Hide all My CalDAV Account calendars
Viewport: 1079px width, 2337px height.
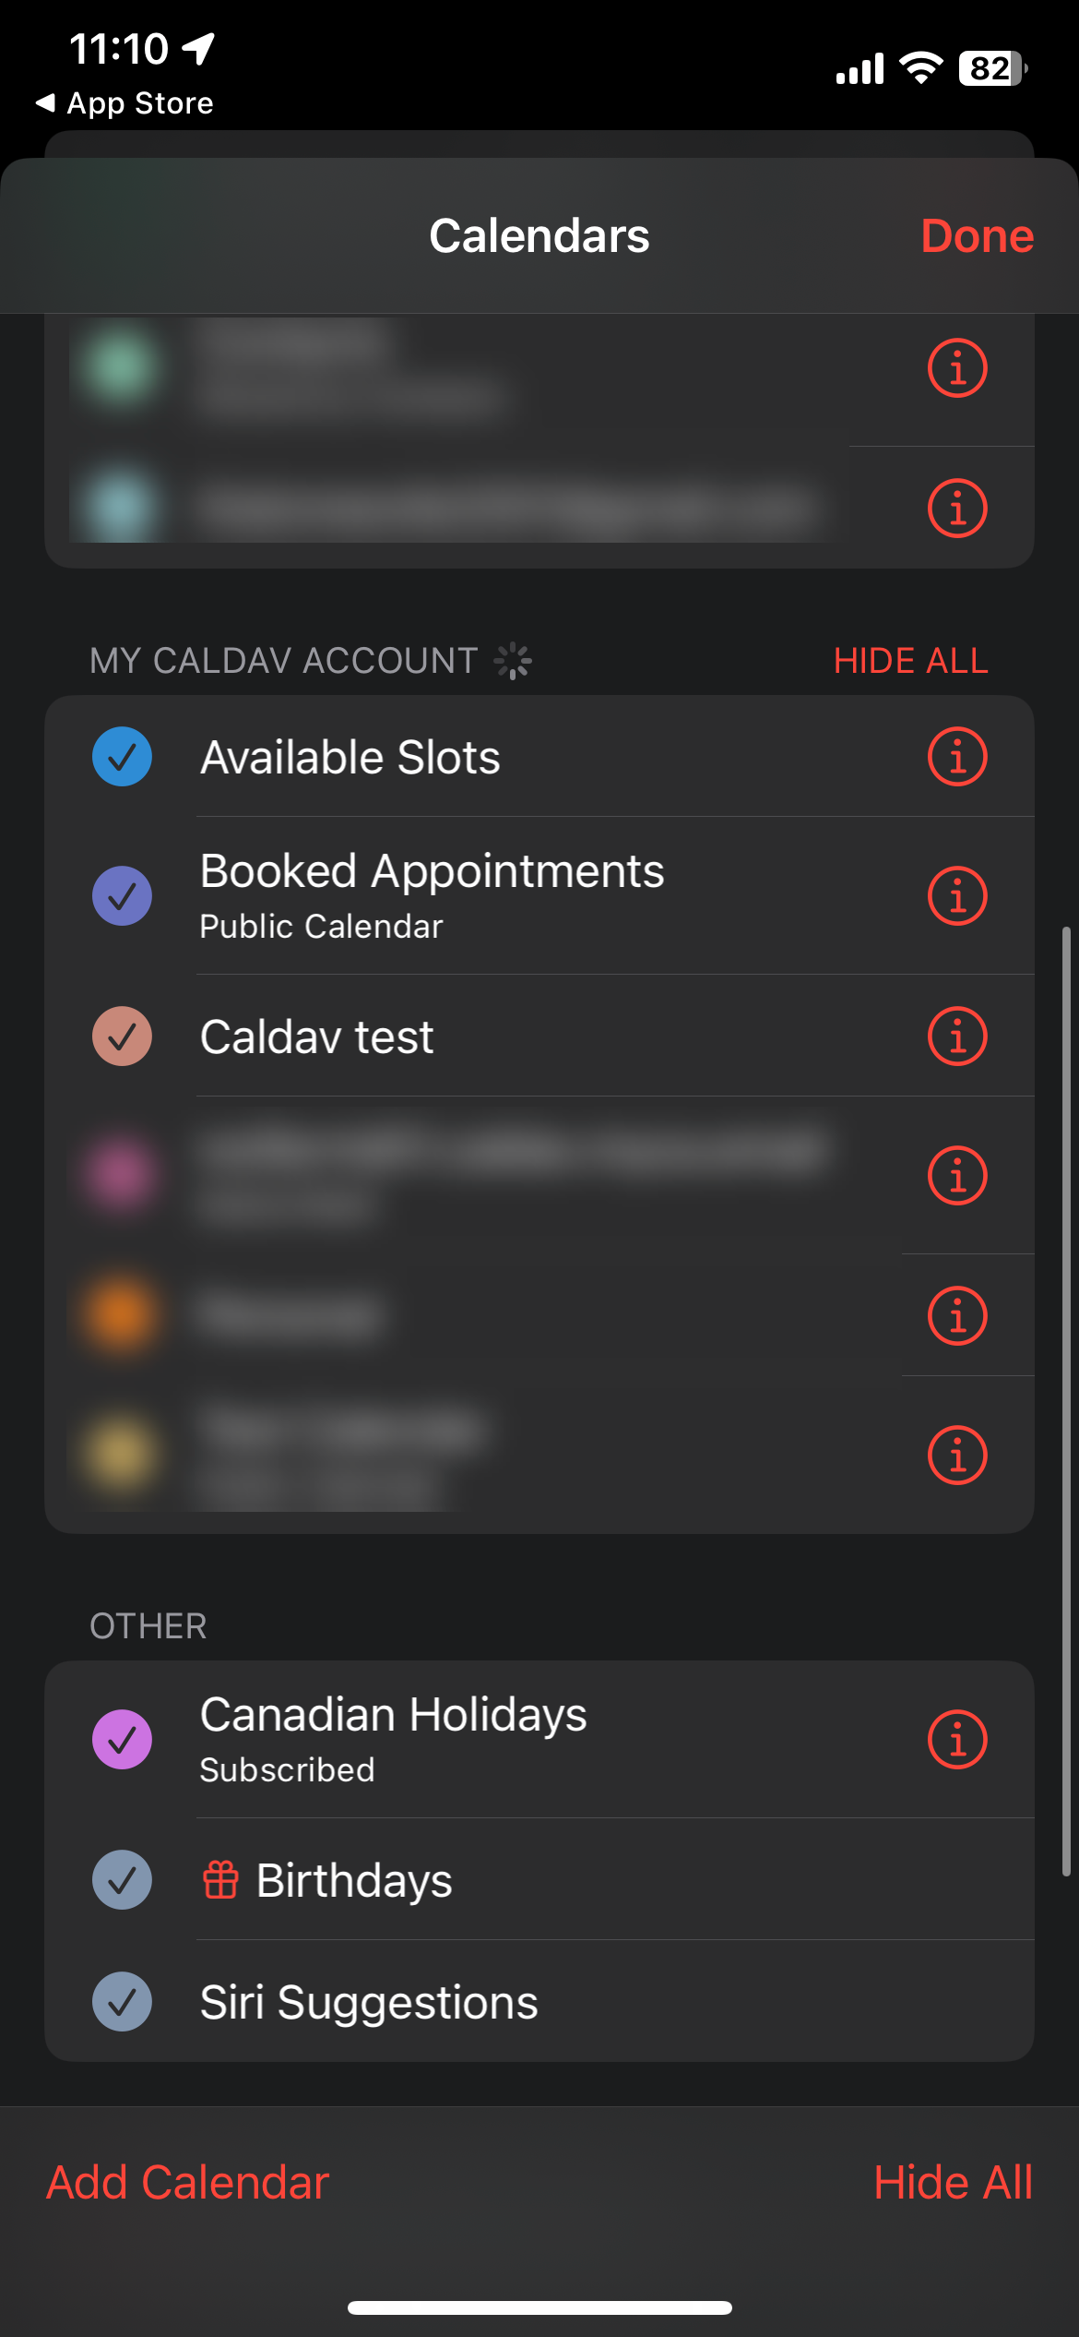pyautogui.click(x=910, y=661)
